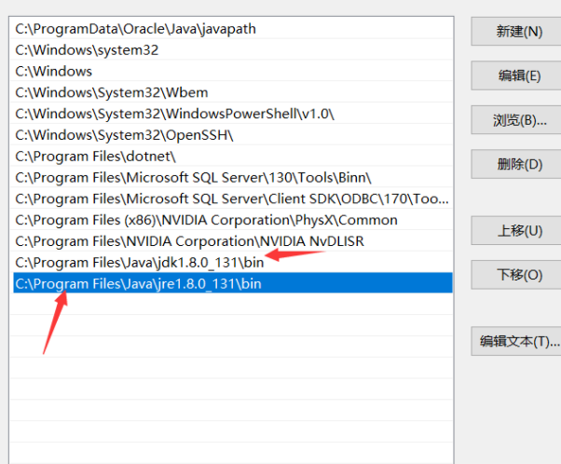The width and height of the screenshot is (561, 464).
Task: Open the 编辑(E) button
Action: point(516,75)
